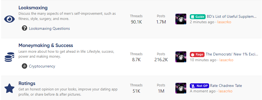Click avatar thumbnail in Ratings row
This screenshot has height=100, width=262.
[x=181, y=88]
